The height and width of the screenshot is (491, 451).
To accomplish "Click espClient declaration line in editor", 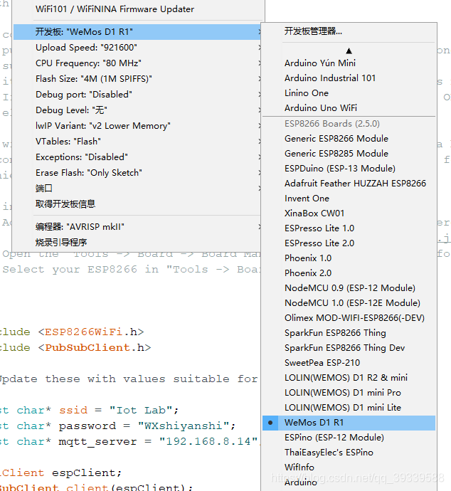I will pyautogui.click(x=61, y=472).
